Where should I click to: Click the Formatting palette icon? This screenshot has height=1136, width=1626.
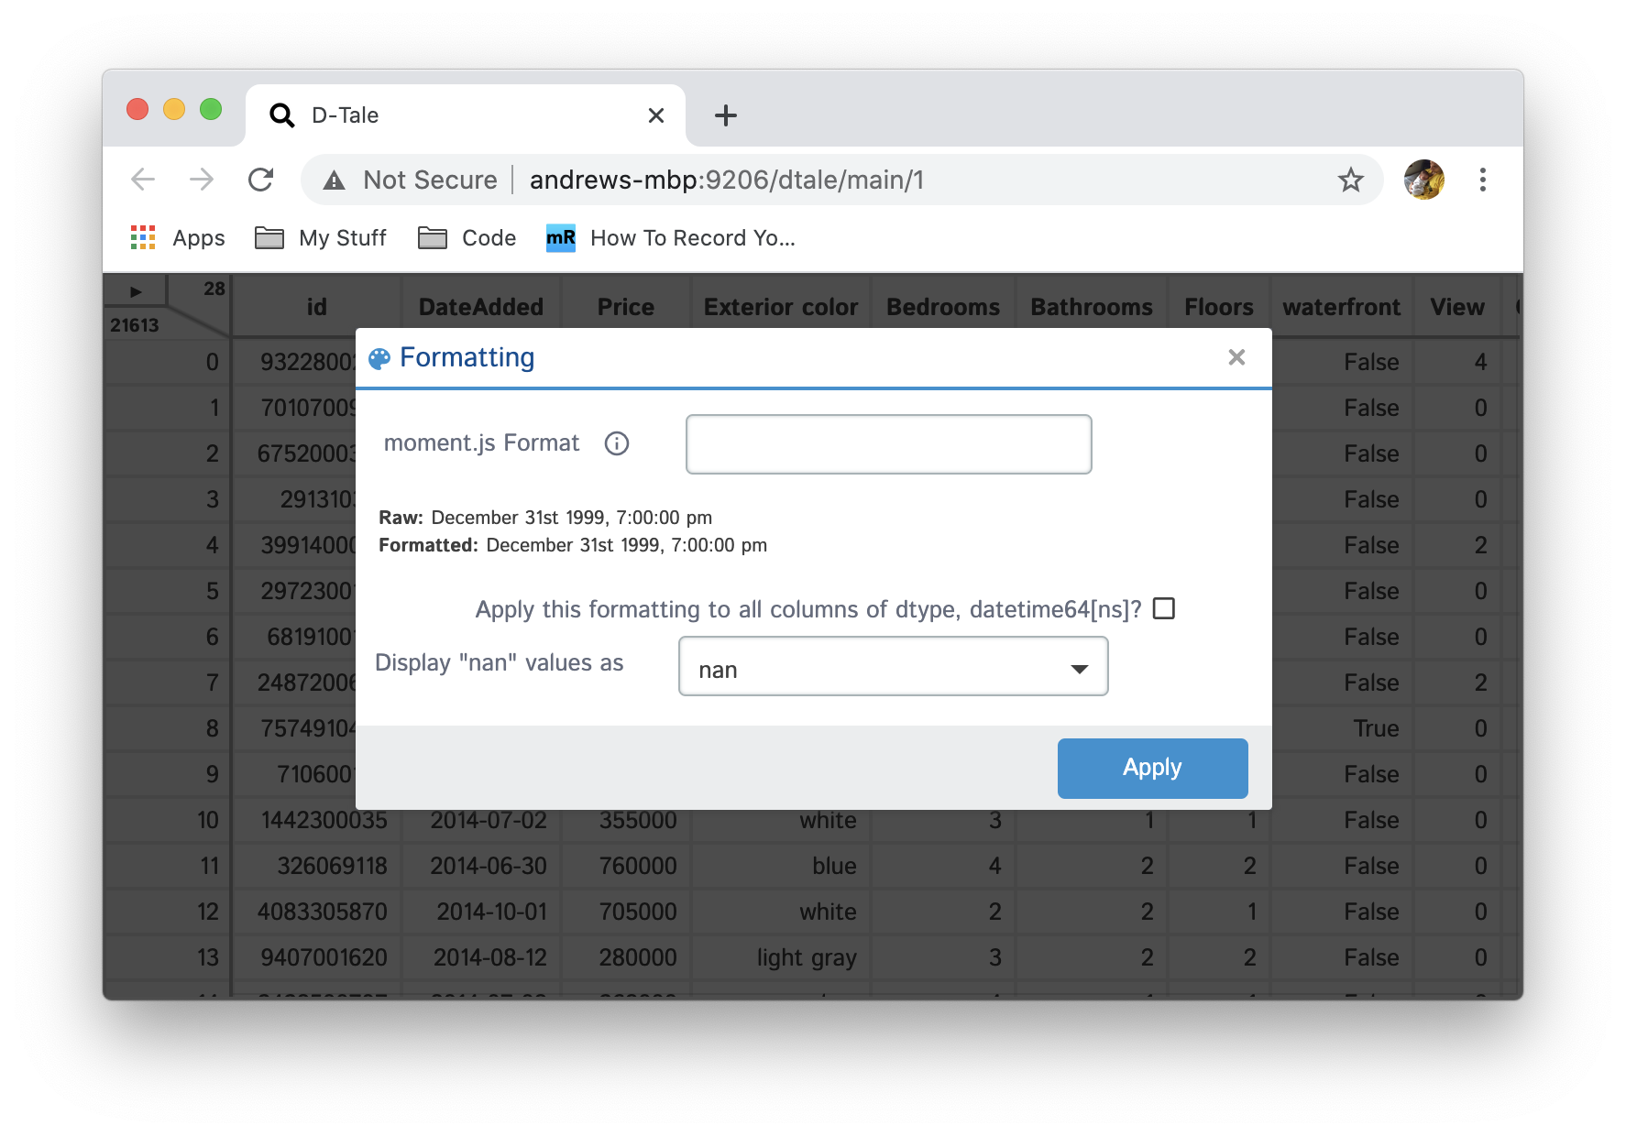(x=379, y=358)
